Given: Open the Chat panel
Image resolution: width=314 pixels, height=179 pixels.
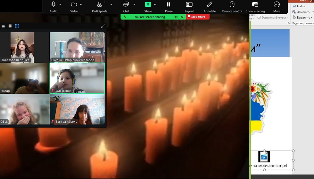Looking at the screenshot, I should [x=126, y=7].
